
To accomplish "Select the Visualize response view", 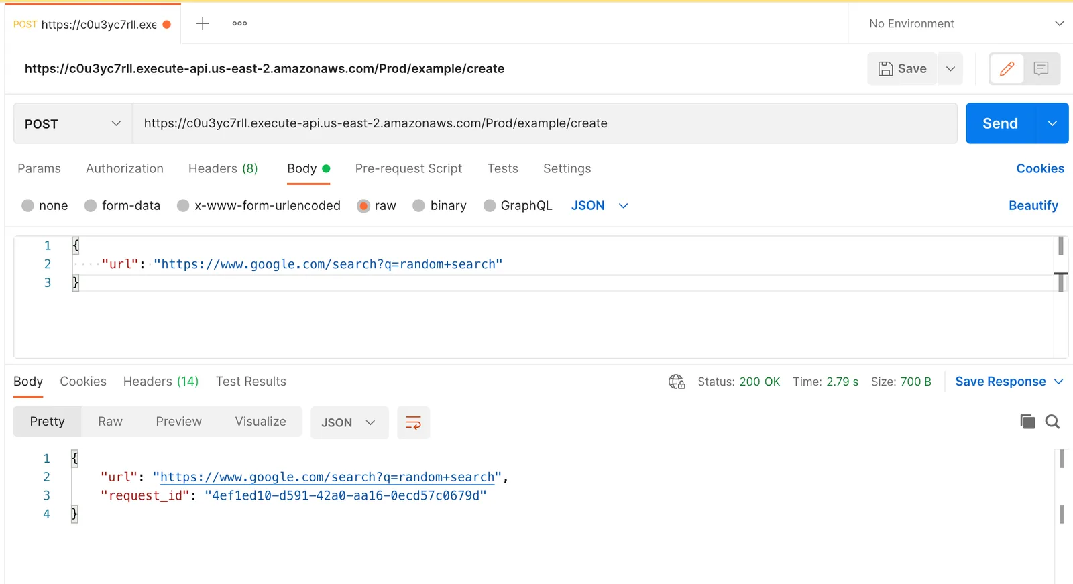I will 260,422.
